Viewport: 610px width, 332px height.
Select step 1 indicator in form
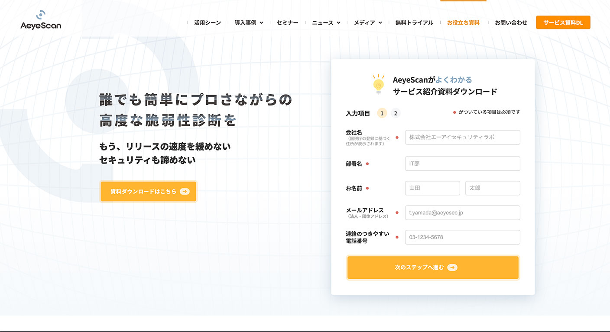pos(382,113)
